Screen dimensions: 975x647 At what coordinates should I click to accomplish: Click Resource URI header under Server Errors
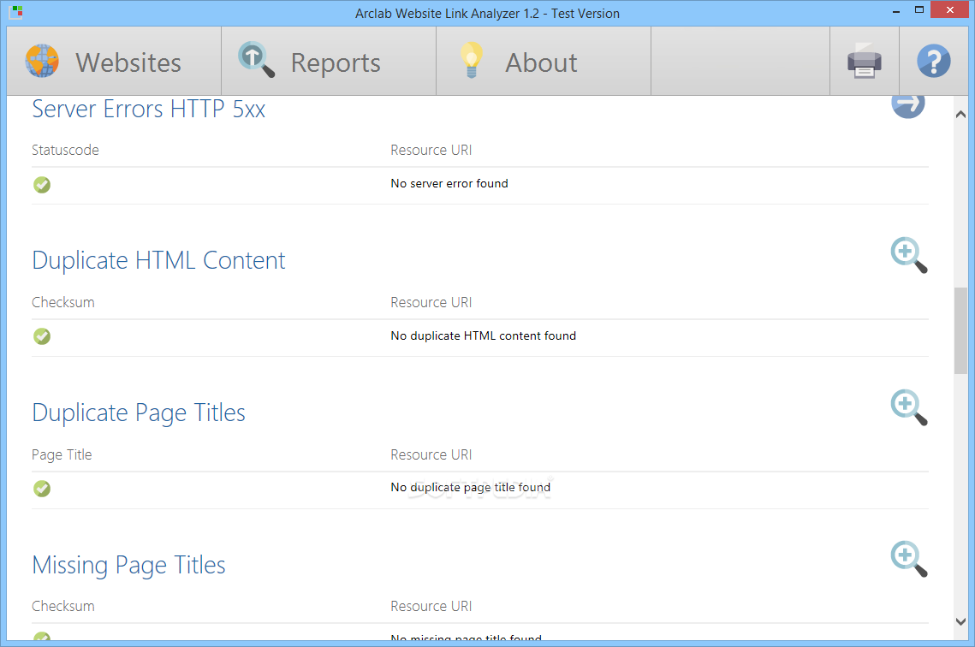[431, 150]
